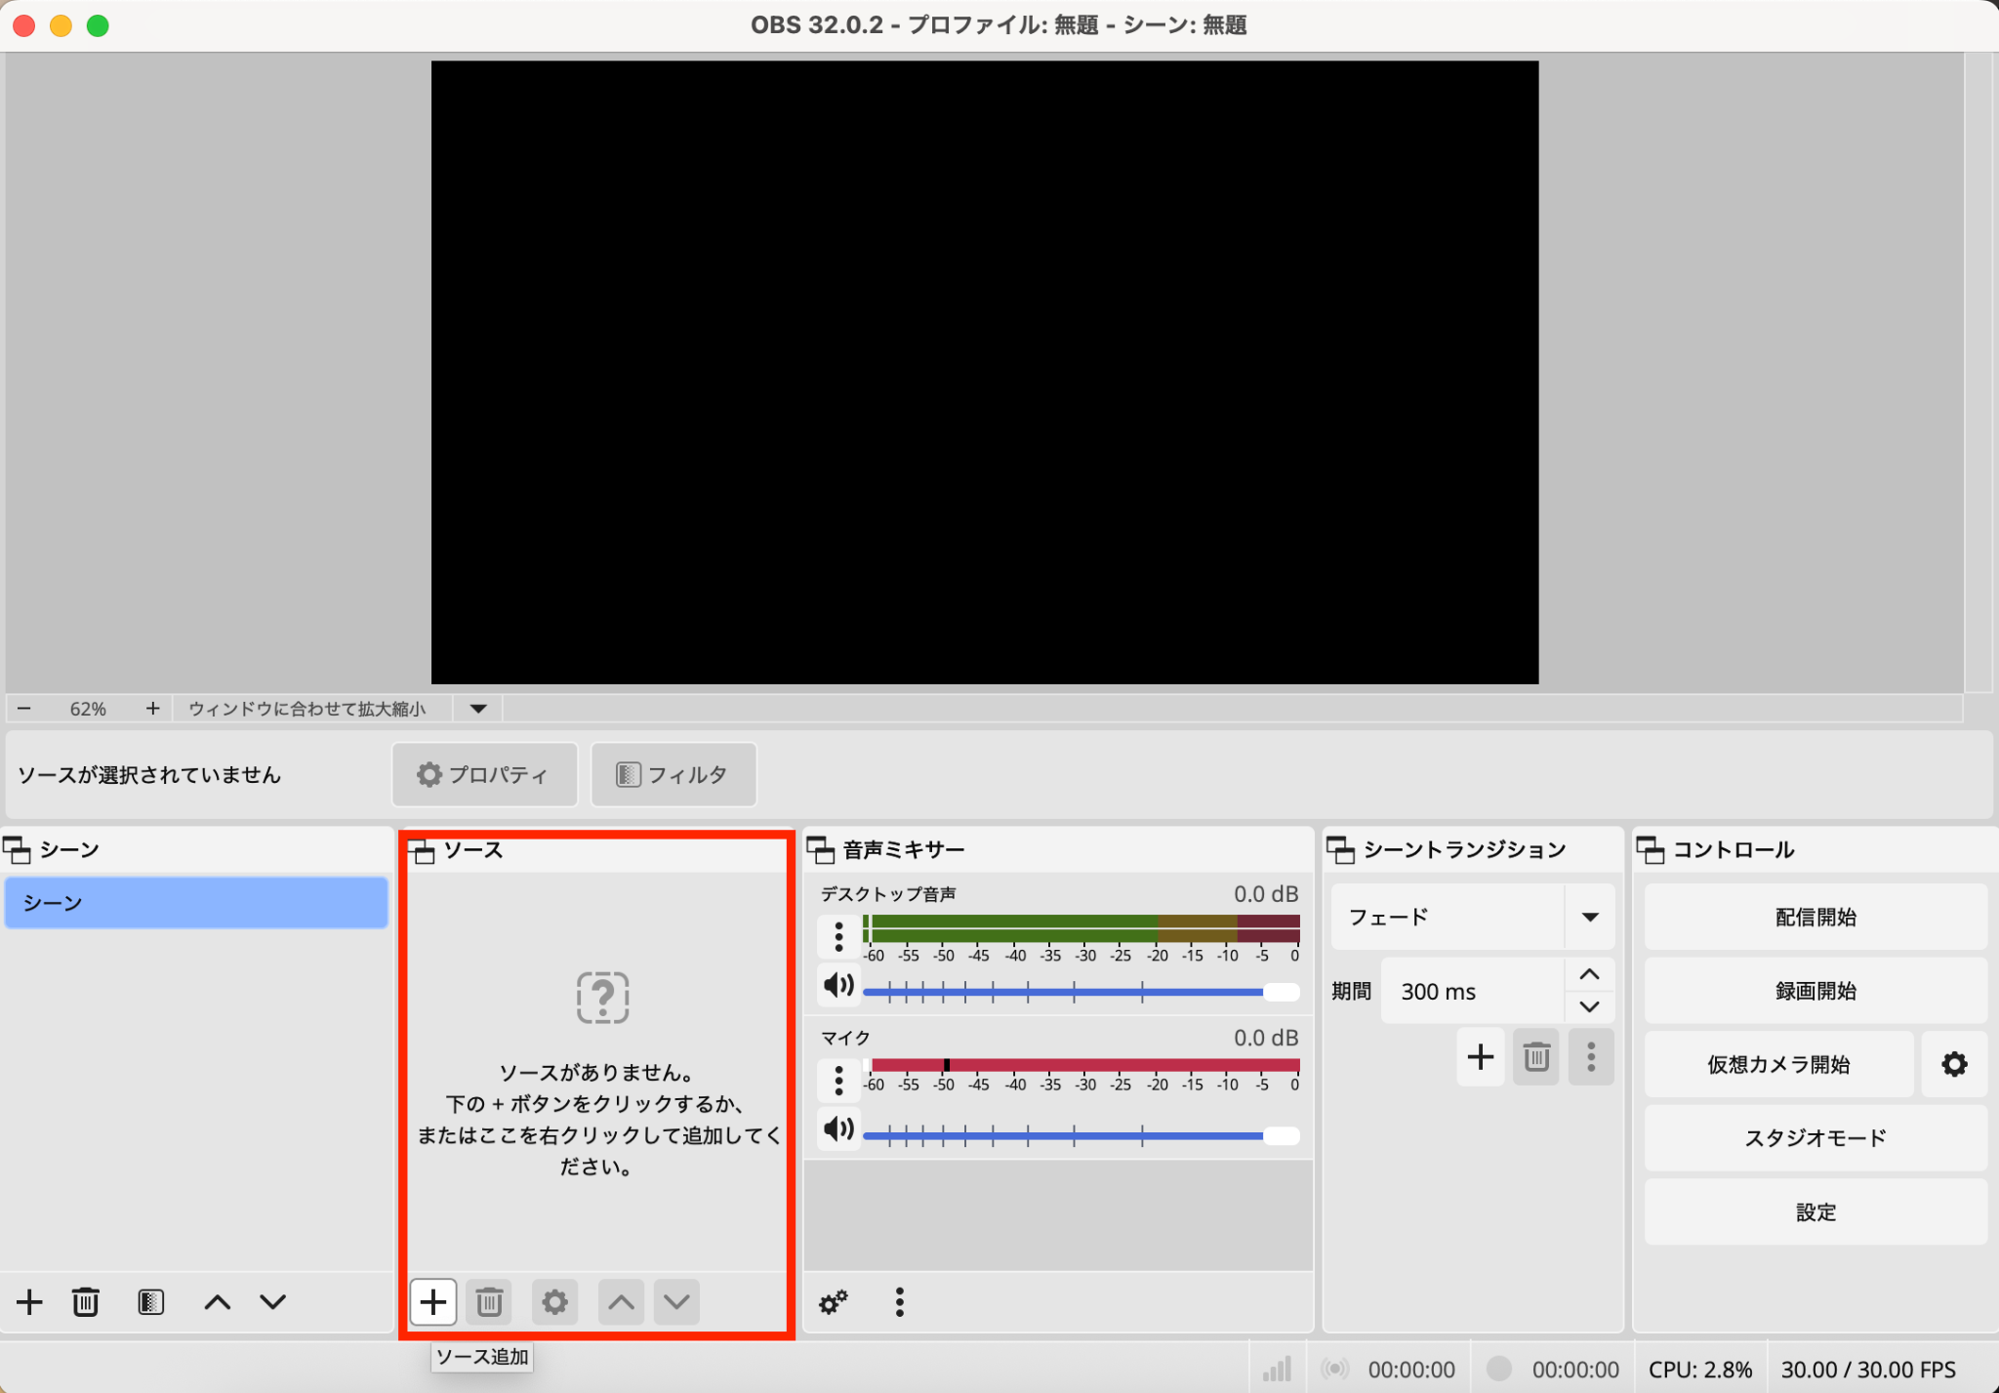
Task: Mute the マイク speaker icon
Action: [837, 1129]
